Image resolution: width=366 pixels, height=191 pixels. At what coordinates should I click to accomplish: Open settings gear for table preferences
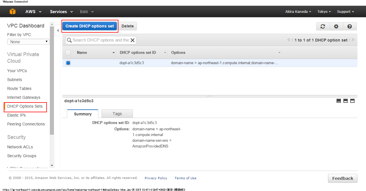[336, 26]
